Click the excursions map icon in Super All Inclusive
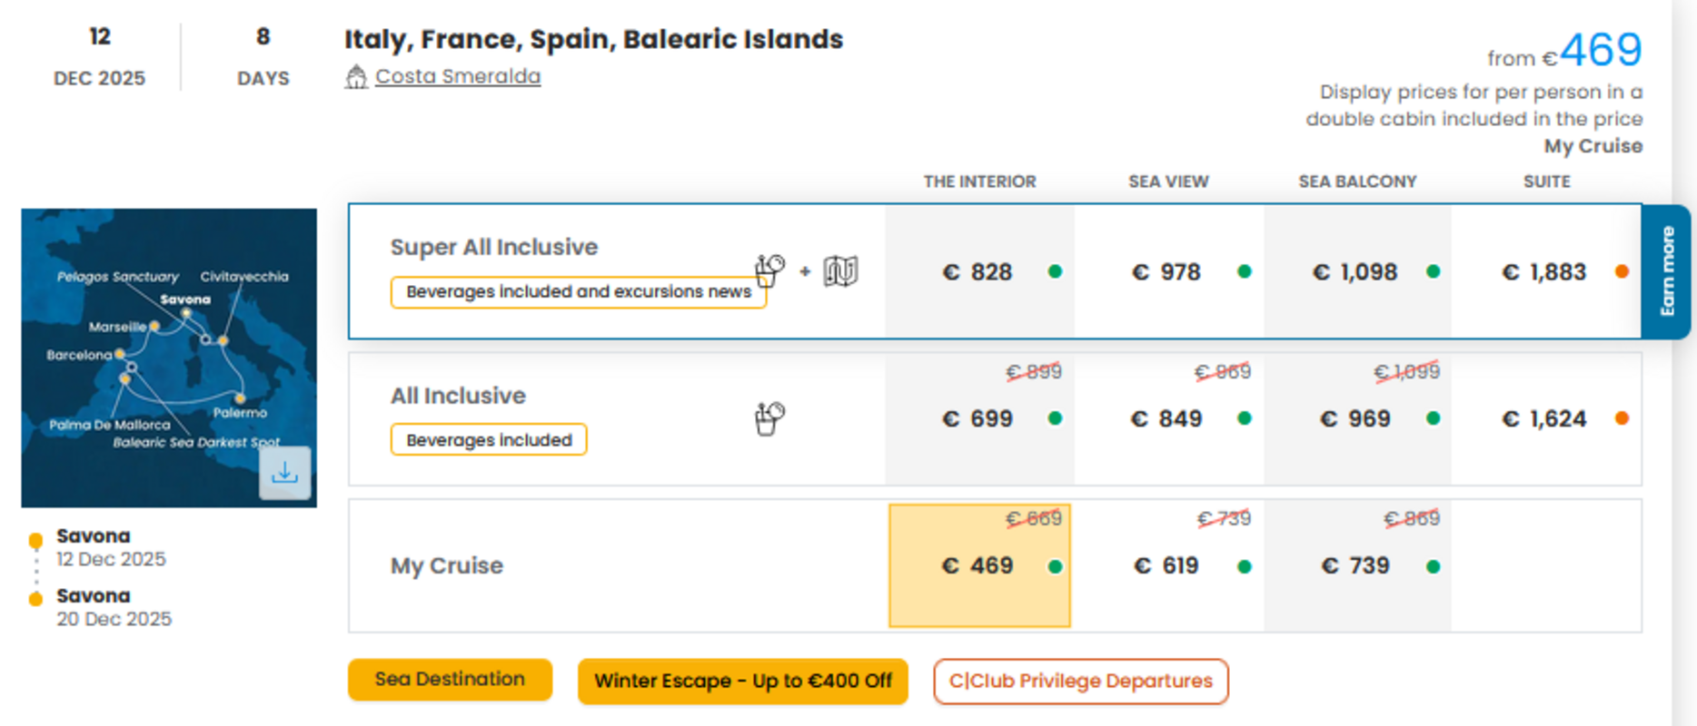Image resolution: width=1697 pixels, height=726 pixels. click(x=840, y=270)
